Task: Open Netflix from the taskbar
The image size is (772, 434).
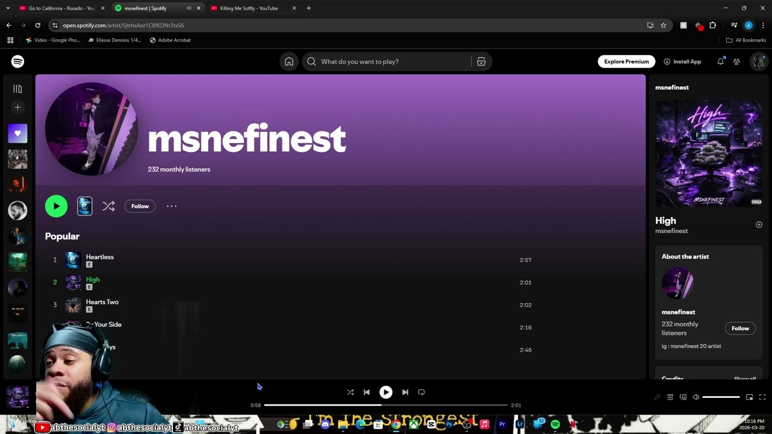Action: pyautogui.click(x=572, y=424)
